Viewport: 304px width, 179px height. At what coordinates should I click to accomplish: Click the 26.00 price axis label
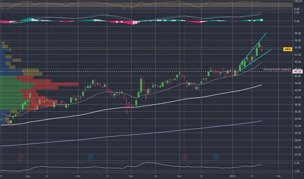297,147
